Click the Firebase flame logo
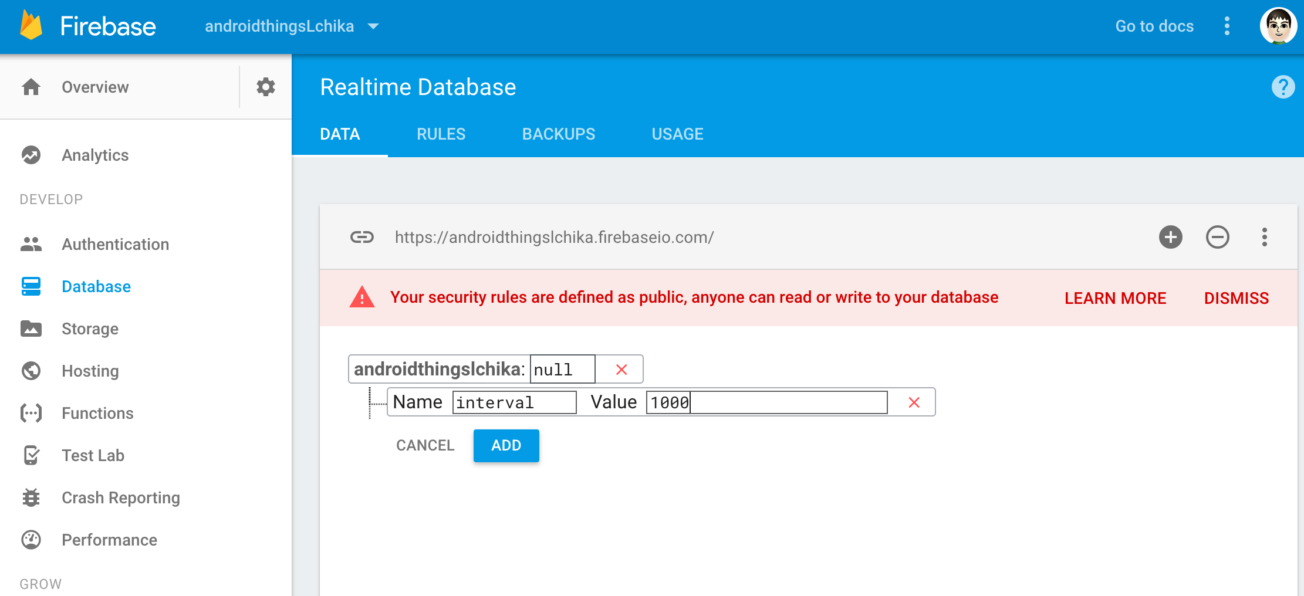Screen dimensions: 1304x596 31,26
